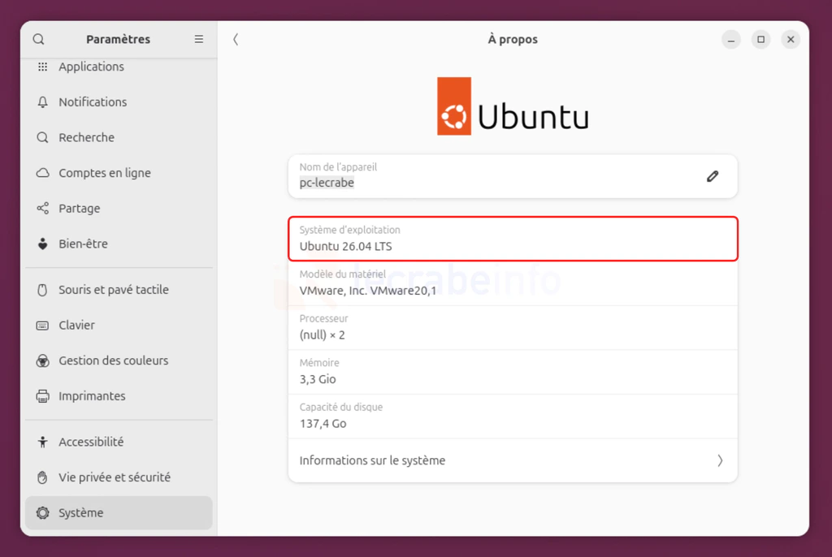This screenshot has width=832, height=557.
Task: Close the Paramètres window
Action: [791, 39]
